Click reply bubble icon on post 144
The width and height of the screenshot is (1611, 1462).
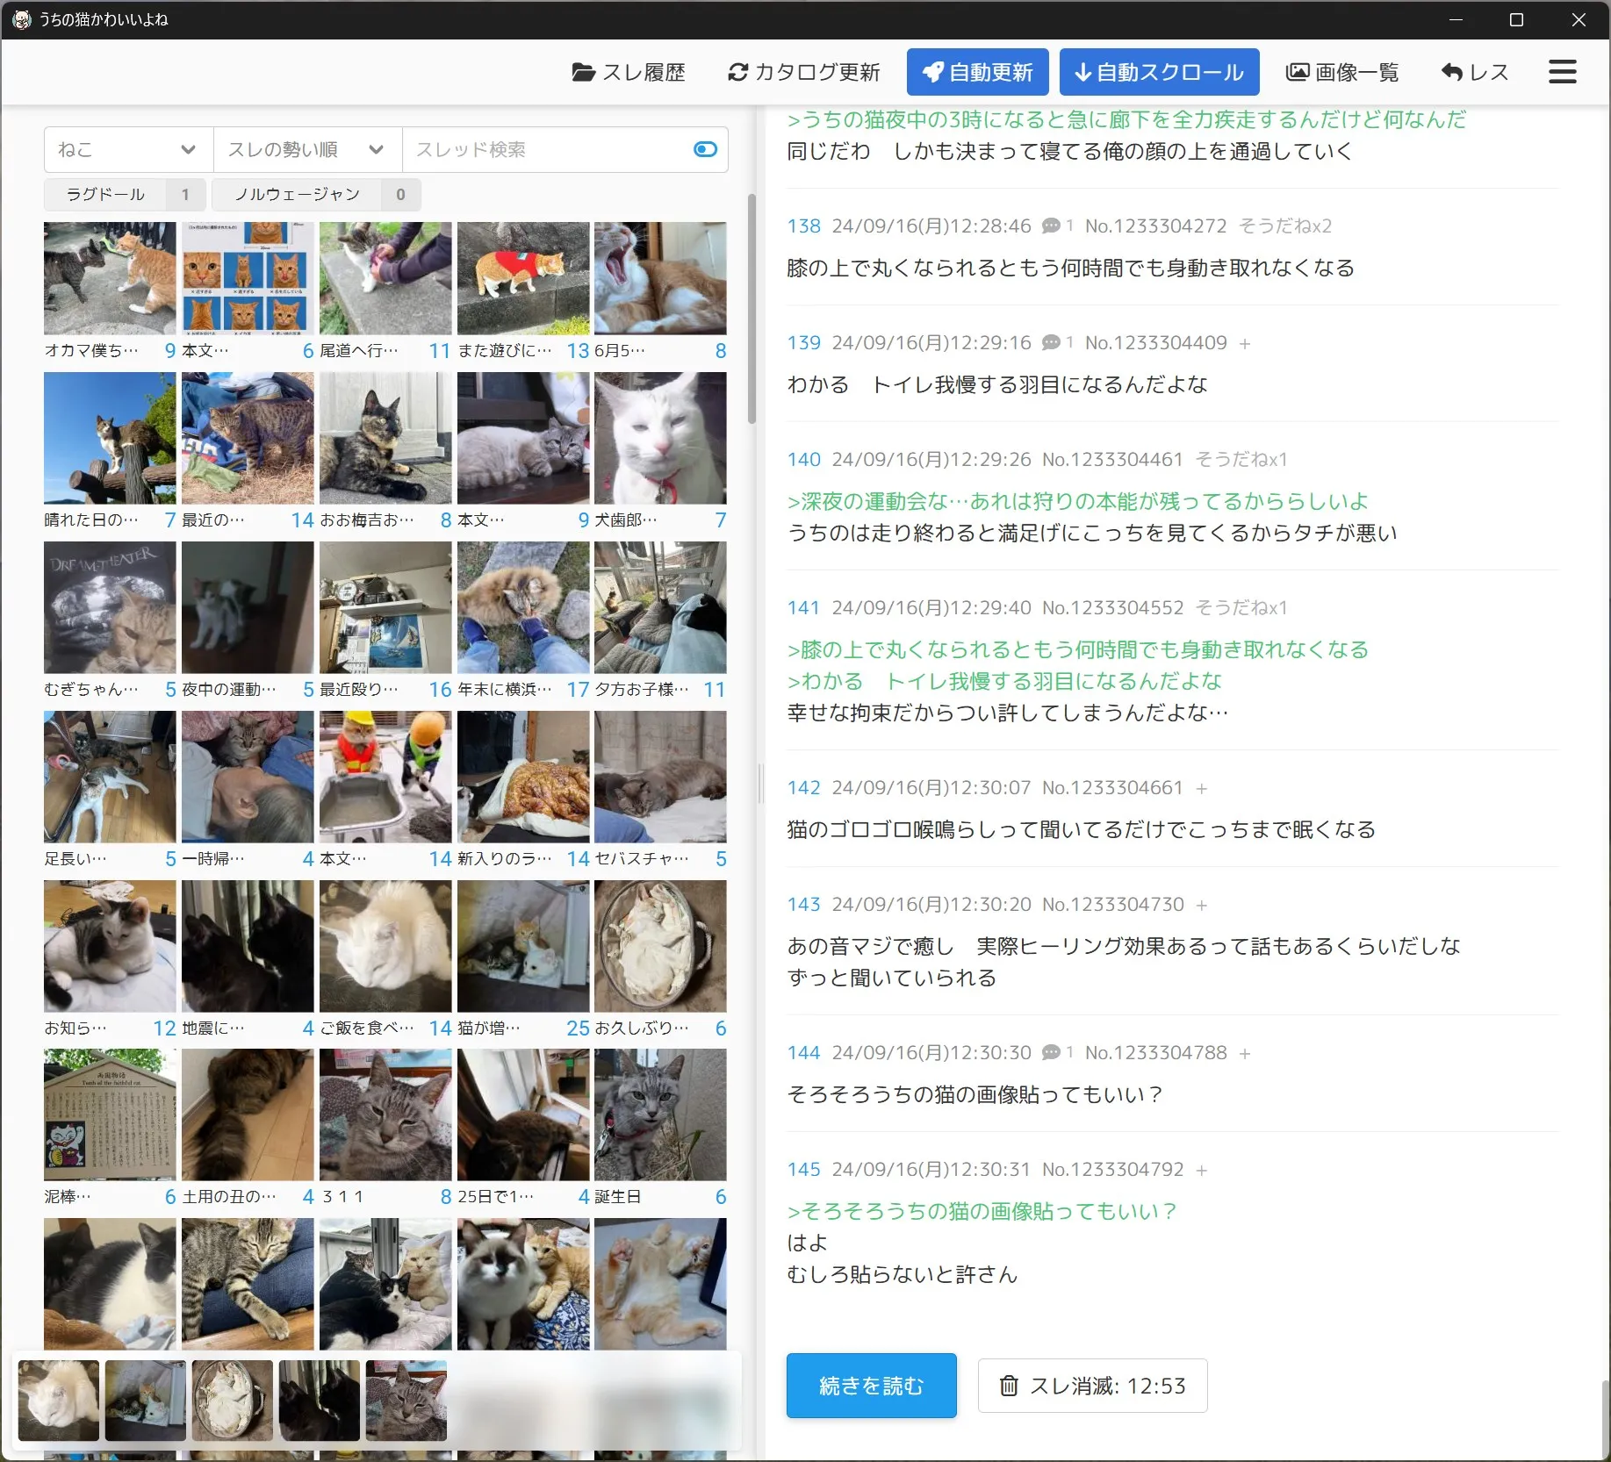1051,1052
